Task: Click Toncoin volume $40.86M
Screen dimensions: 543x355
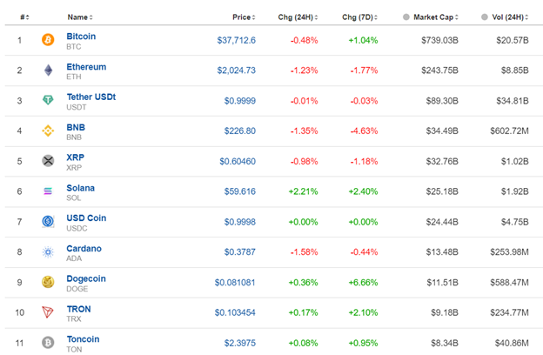Action: (512, 343)
